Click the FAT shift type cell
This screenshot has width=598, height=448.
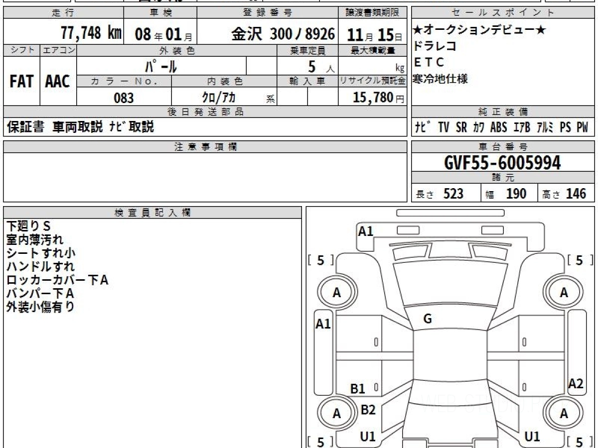point(21,82)
